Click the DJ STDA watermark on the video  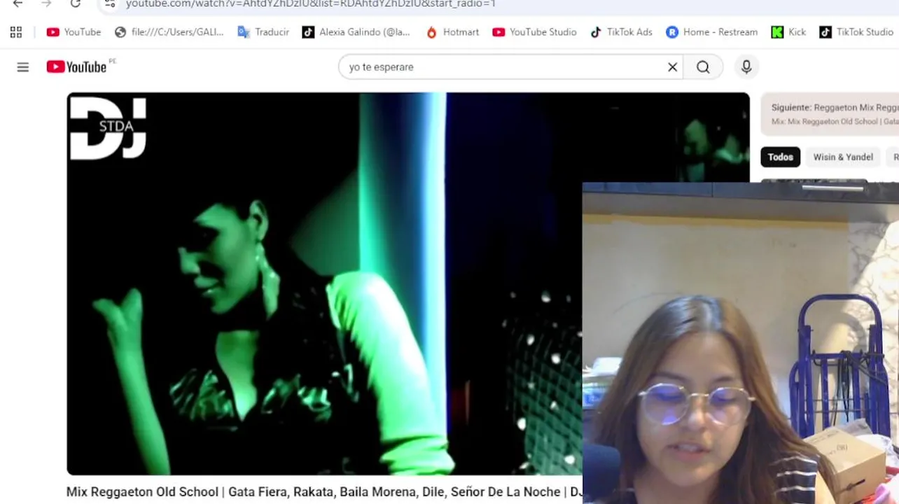pyautogui.click(x=108, y=128)
